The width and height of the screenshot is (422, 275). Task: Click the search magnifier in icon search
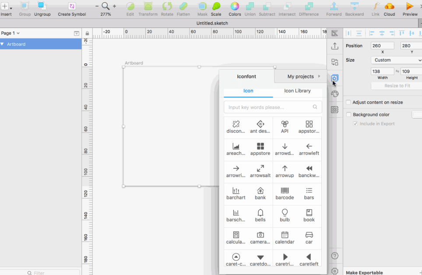coord(315,107)
